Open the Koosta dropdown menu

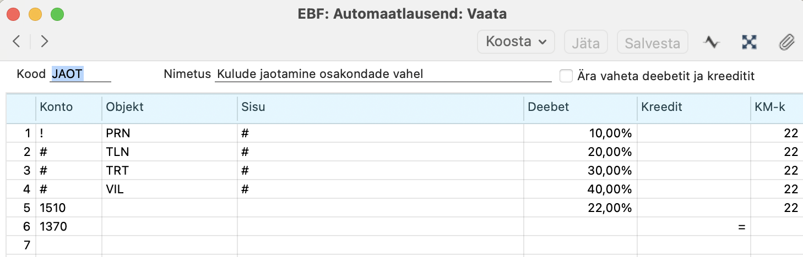tap(516, 42)
